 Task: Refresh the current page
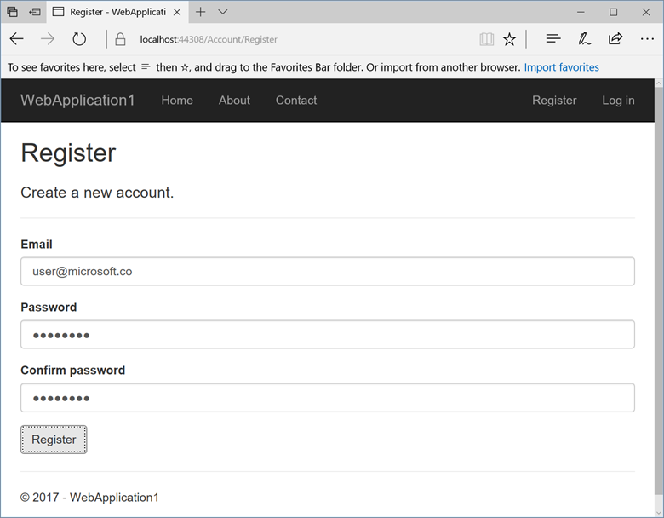coord(79,39)
